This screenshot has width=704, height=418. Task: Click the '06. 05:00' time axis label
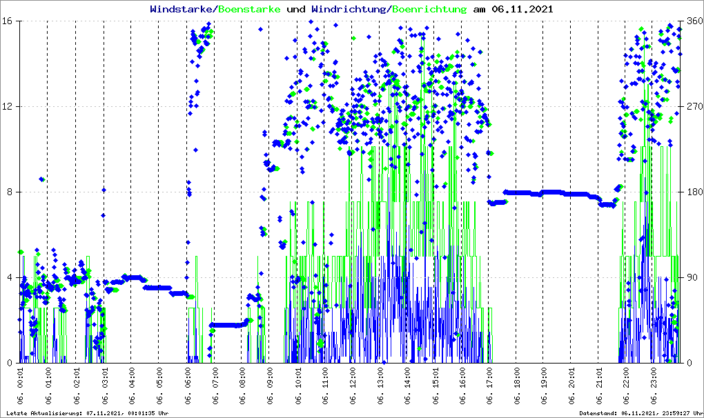159,386
